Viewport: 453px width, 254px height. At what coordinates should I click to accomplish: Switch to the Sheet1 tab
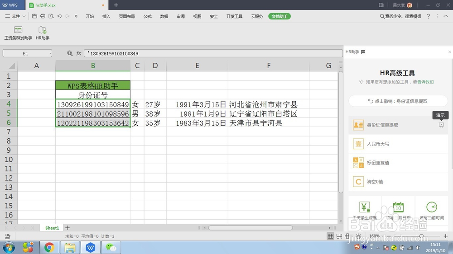52,228
